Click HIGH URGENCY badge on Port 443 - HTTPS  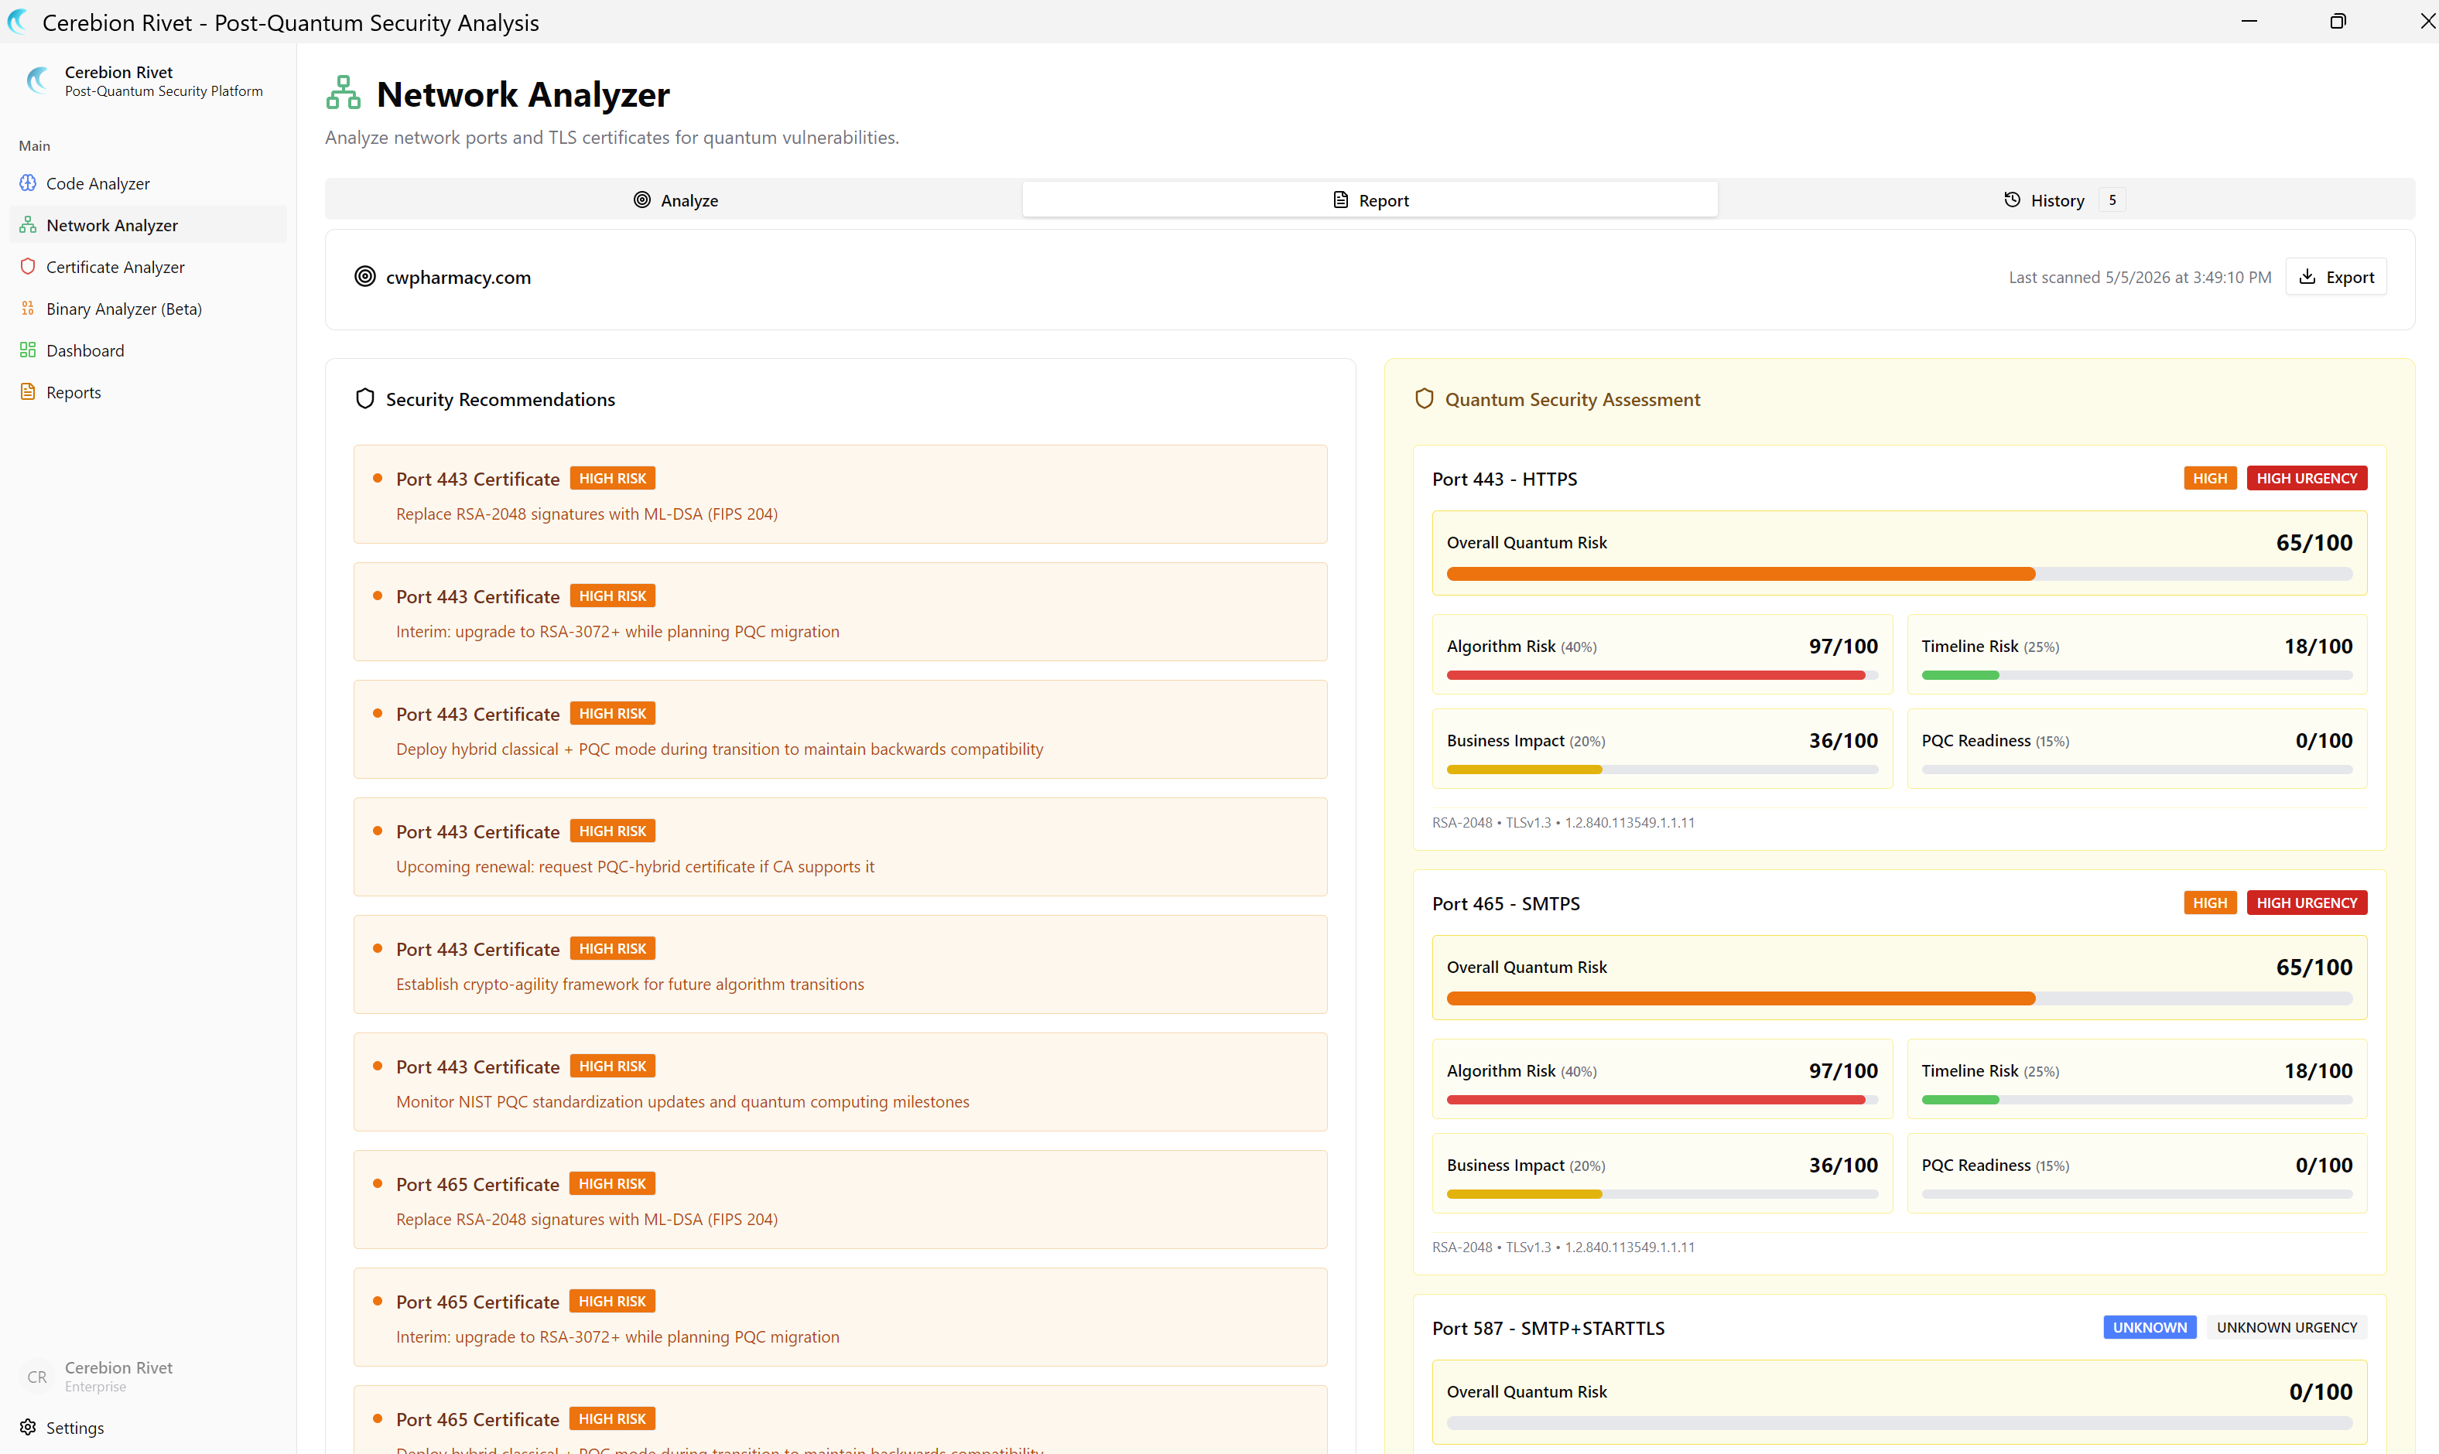click(2306, 478)
